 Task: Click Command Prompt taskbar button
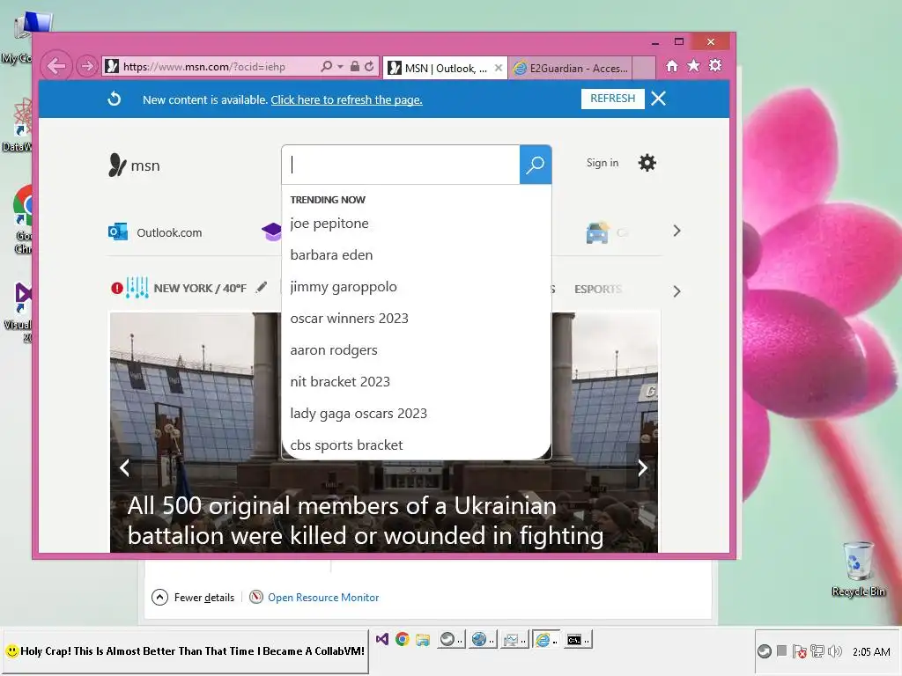coord(577,640)
